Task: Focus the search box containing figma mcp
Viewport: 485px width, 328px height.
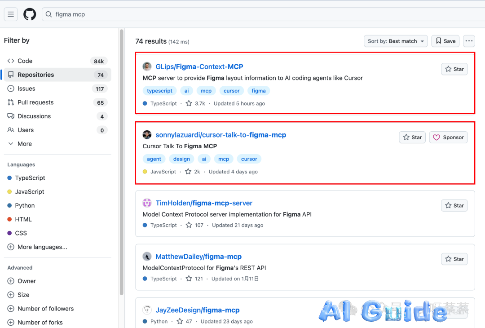Action: (263, 14)
